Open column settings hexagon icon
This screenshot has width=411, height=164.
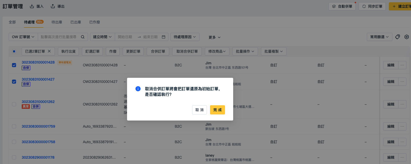click(407, 37)
